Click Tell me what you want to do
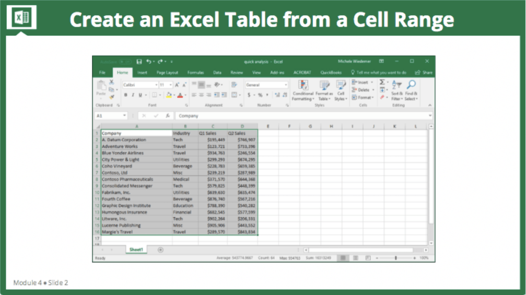Image resolution: width=526 pixels, height=295 pixels. pos(379,73)
